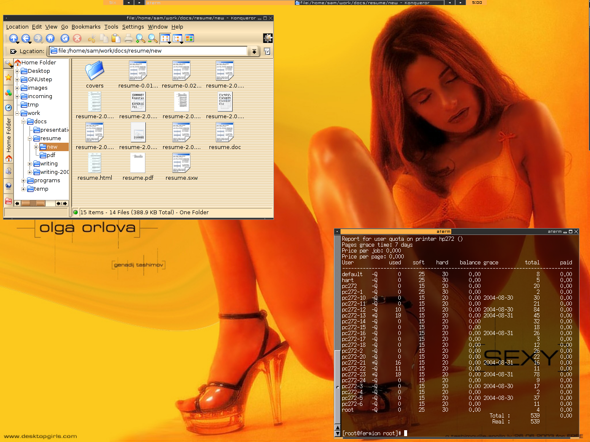Viewport: 590px width, 442px height.
Task: Open the colored cubes Services sidebar tab
Action: pyautogui.click(x=8, y=93)
